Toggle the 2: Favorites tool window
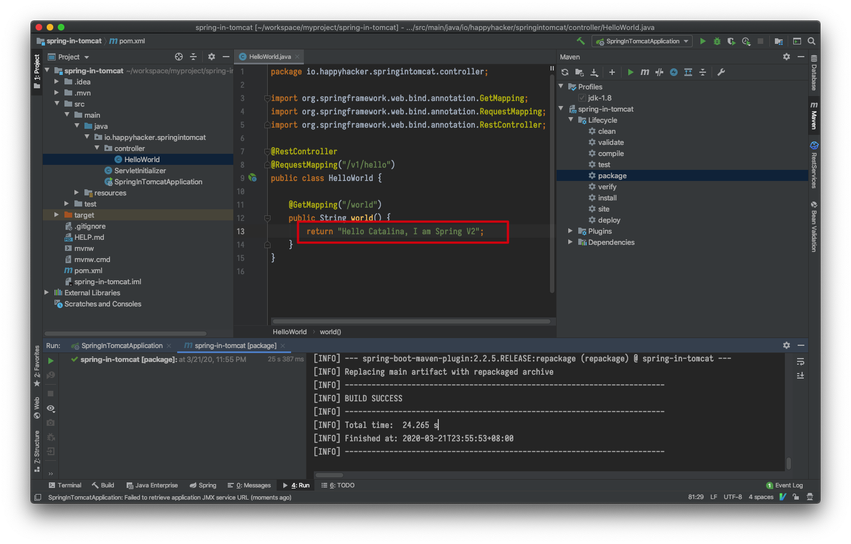 [x=37, y=366]
